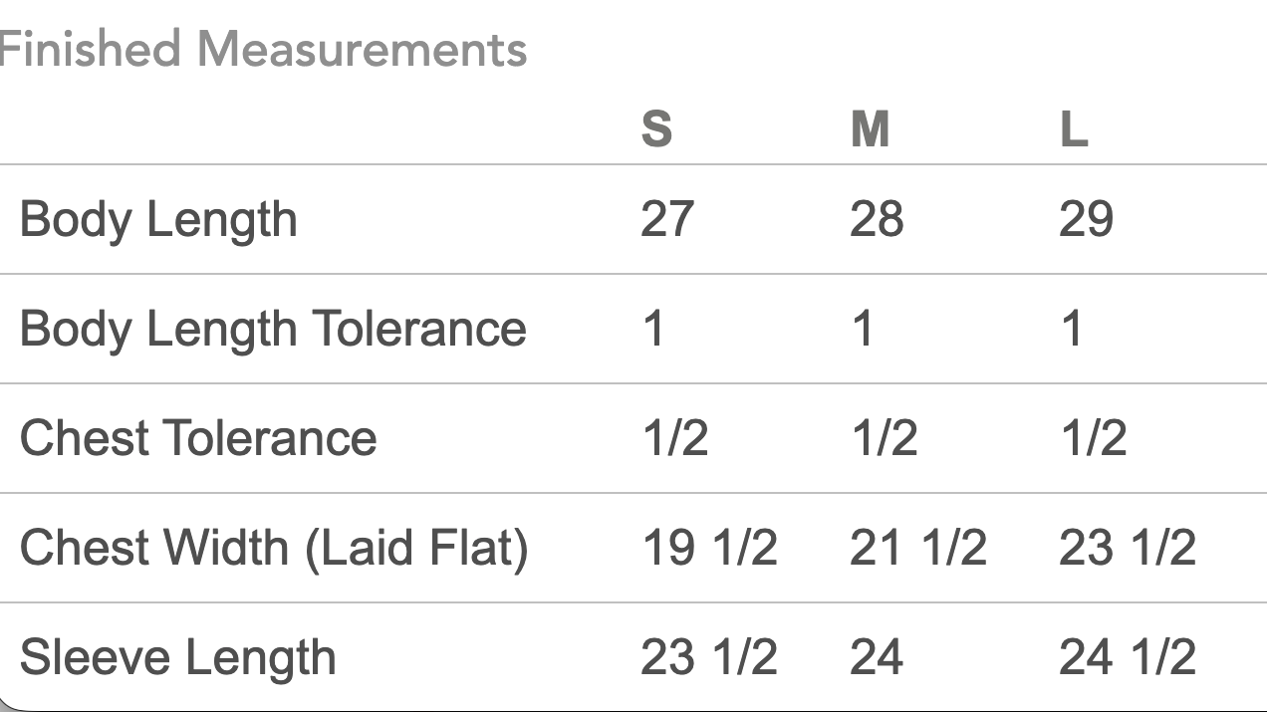1267x712 pixels.
Task: Click the Sleeve Length row label
Action: (178, 658)
